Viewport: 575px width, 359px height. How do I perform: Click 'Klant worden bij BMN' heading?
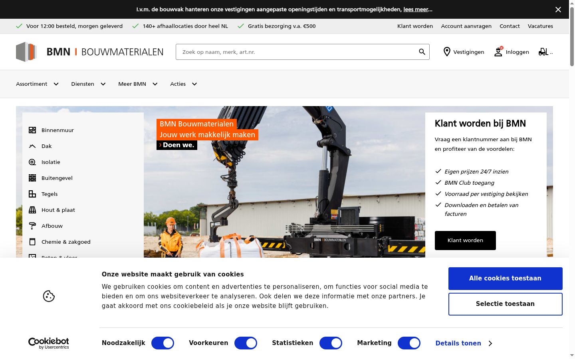[480, 124]
